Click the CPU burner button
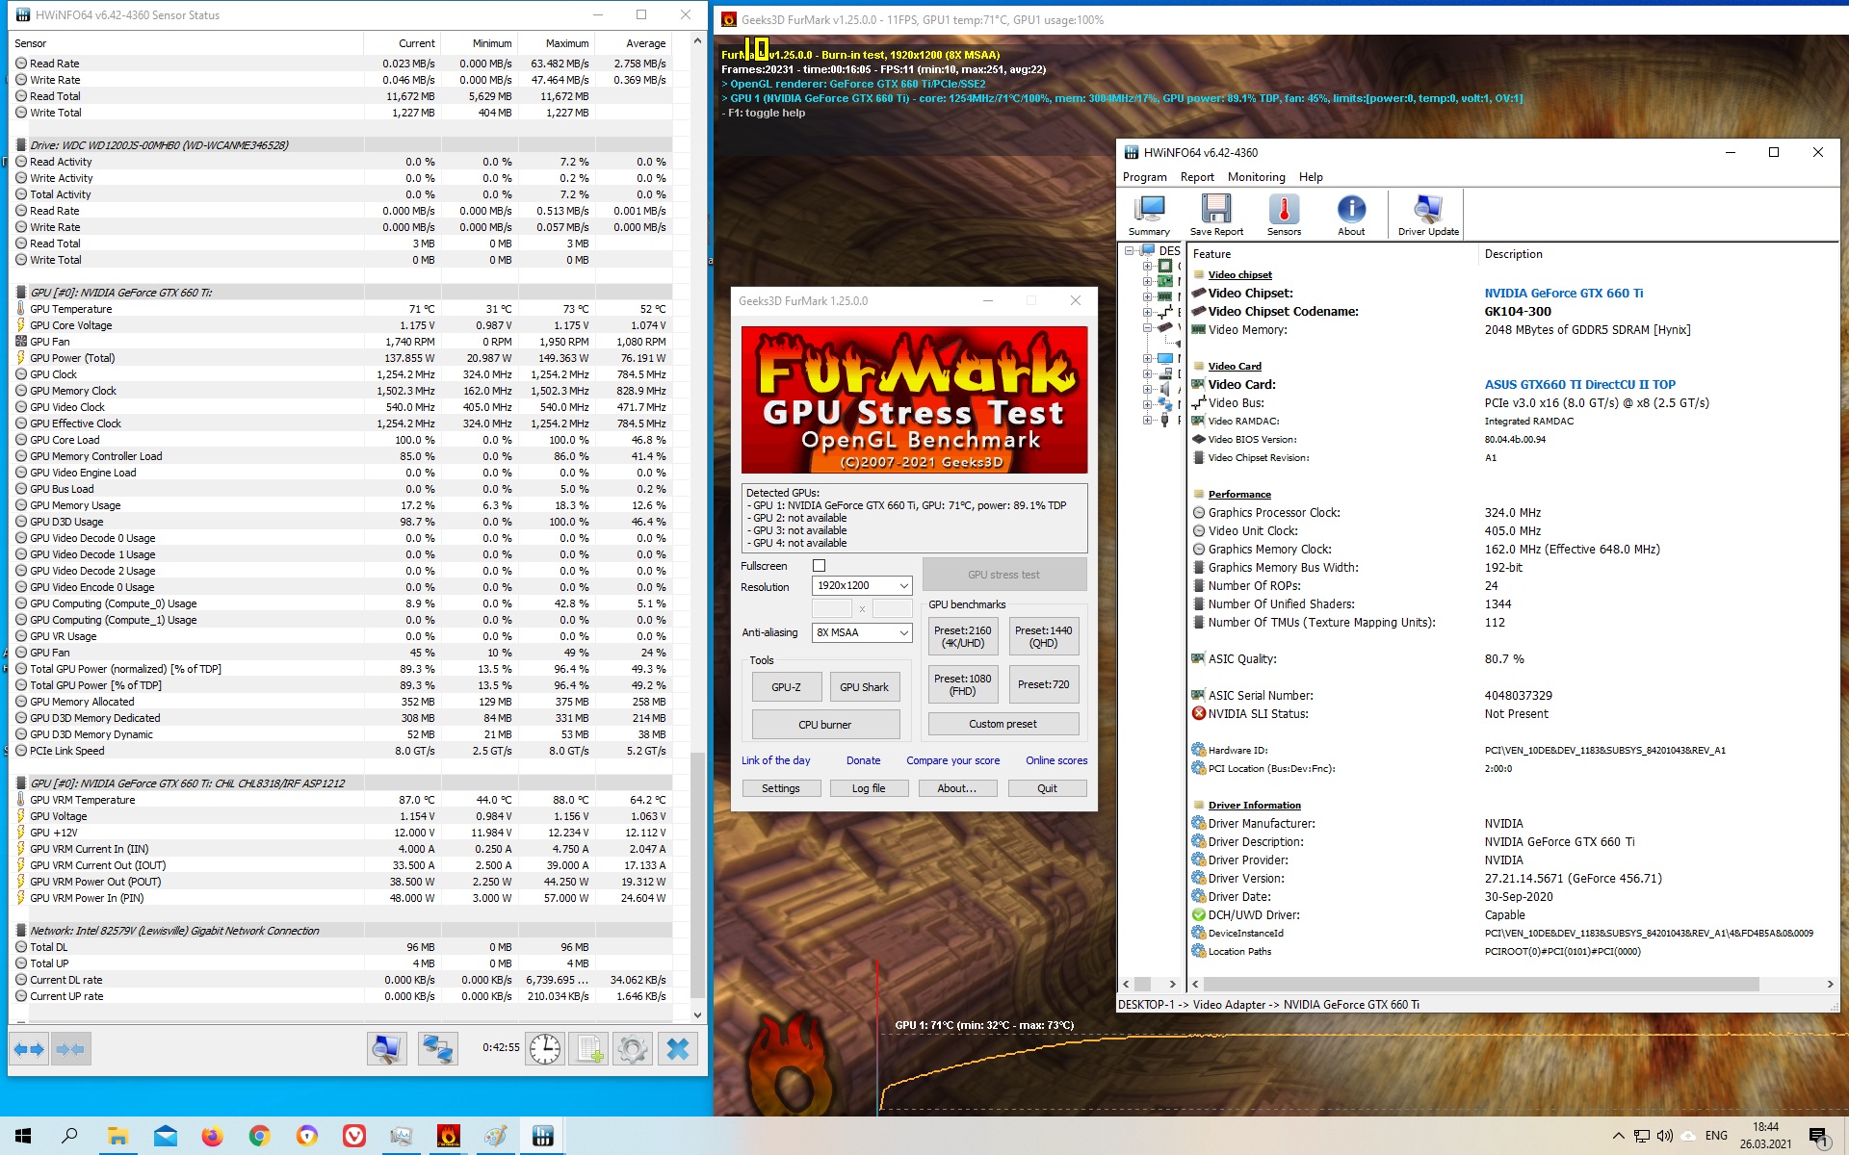This screenshot has height=1155, width=1849. point(824,725)
